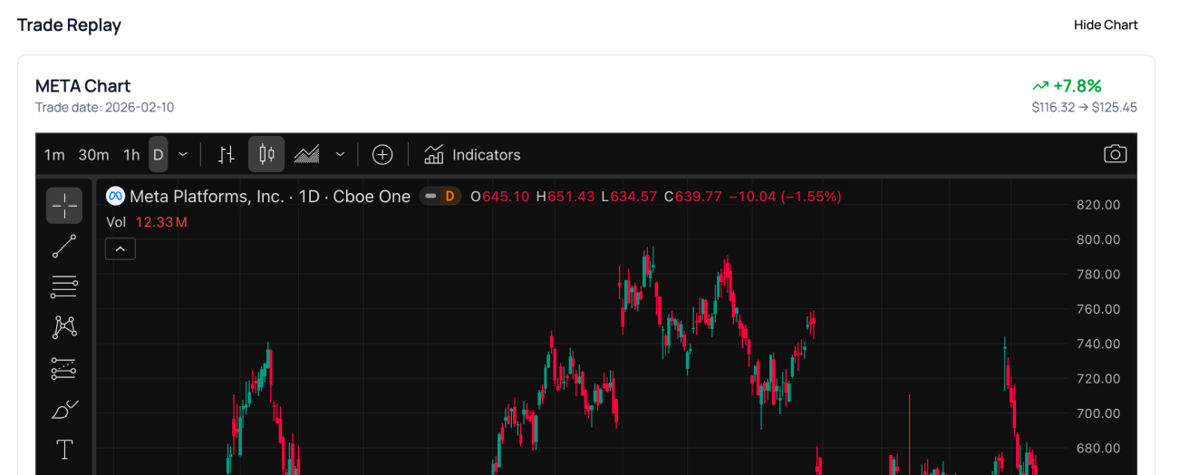Viewport: 1179px width, 475px height.
Task: Toggle the D data mode indicator
Action: coord(440,196)
